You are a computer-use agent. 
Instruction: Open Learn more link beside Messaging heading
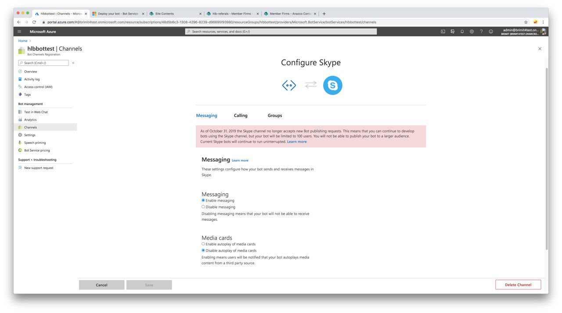240,161
